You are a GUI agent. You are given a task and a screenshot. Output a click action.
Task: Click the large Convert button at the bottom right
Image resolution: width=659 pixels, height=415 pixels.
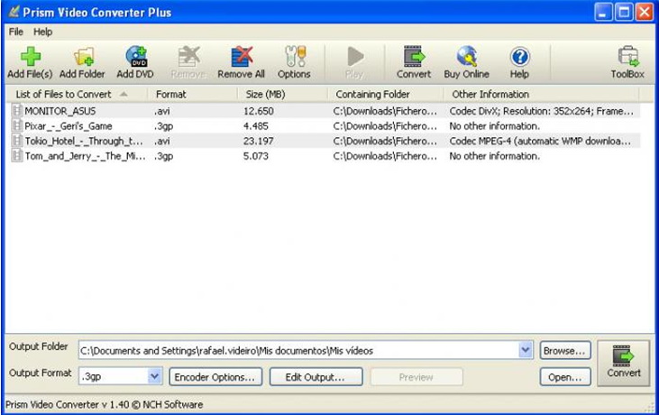pos(623,364)
